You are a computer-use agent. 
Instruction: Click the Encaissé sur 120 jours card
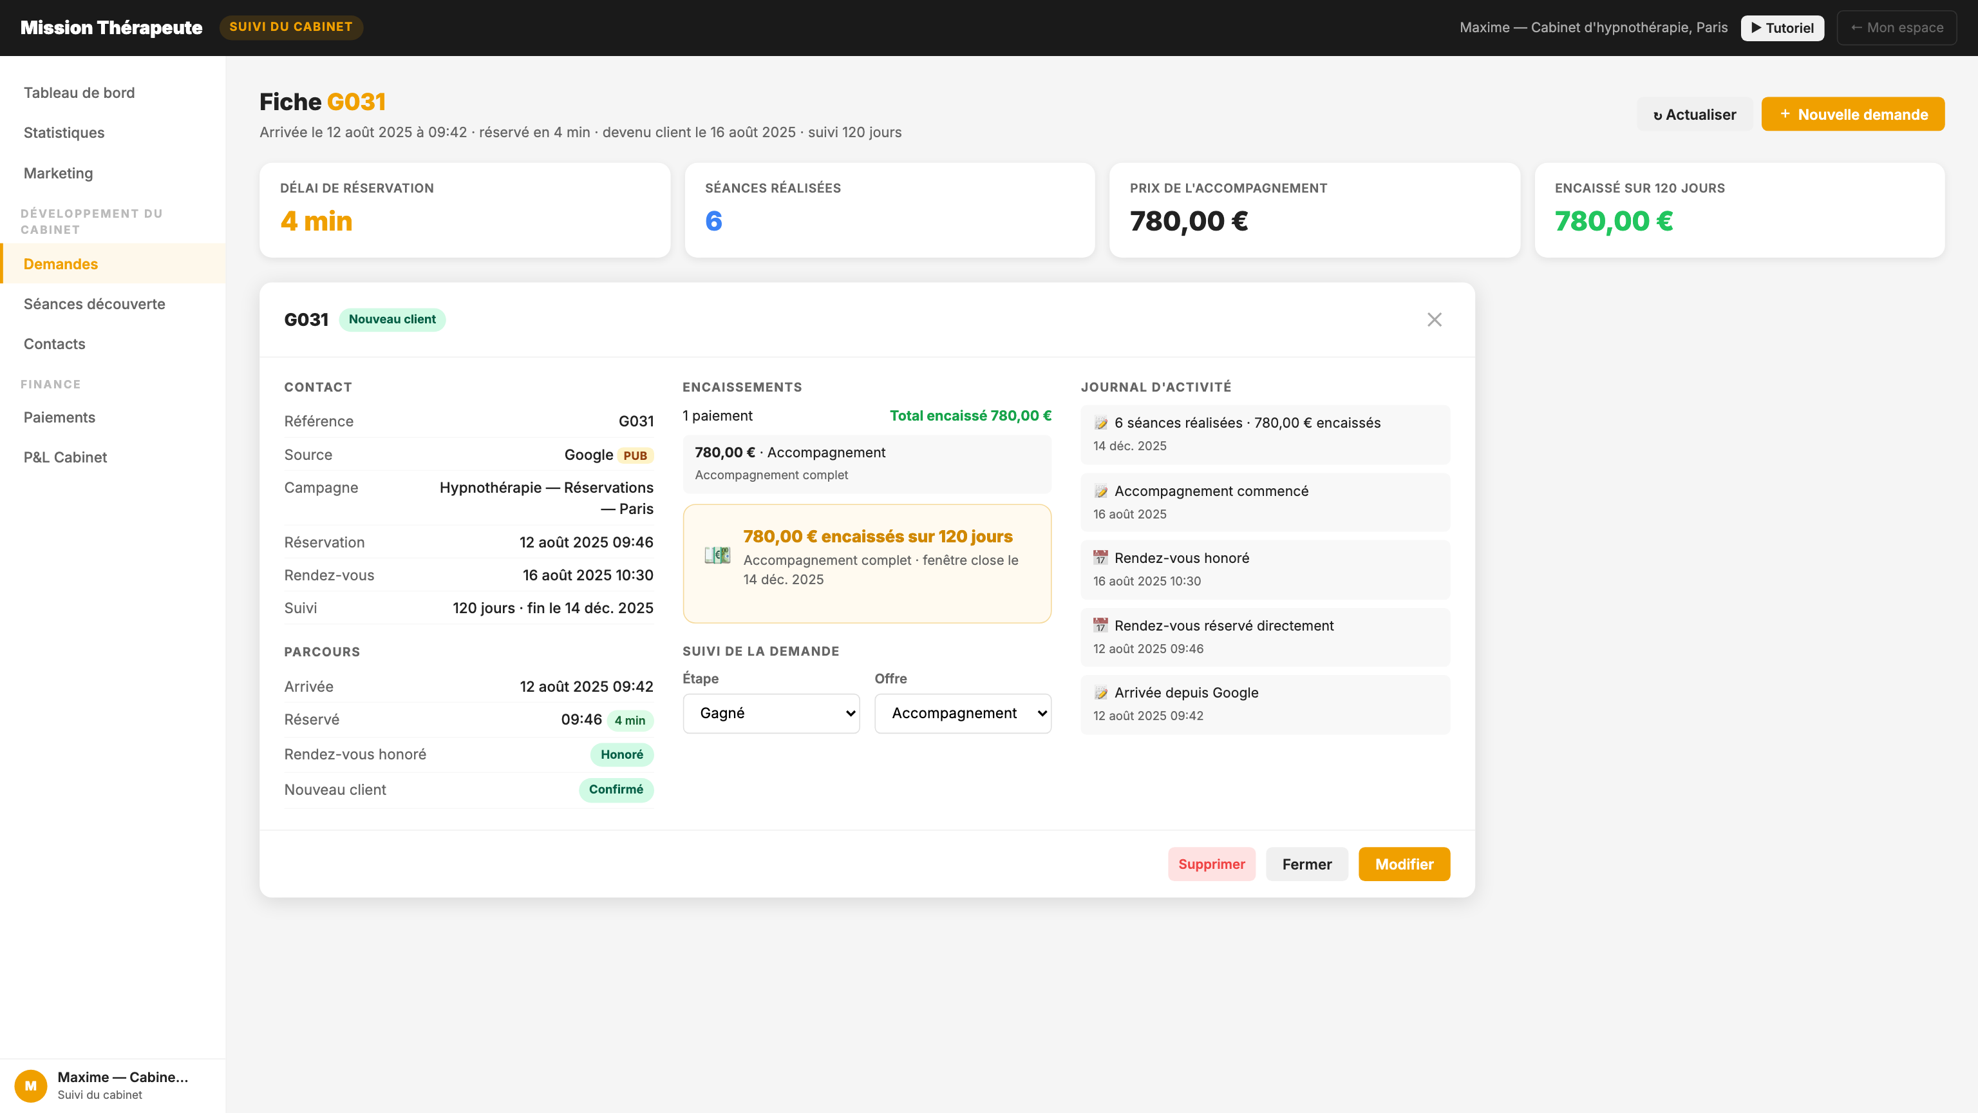coord(1739,210)
